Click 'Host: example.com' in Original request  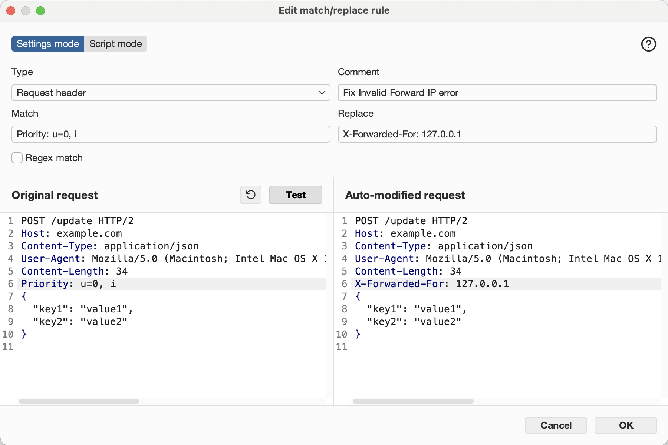coord(72,233)
